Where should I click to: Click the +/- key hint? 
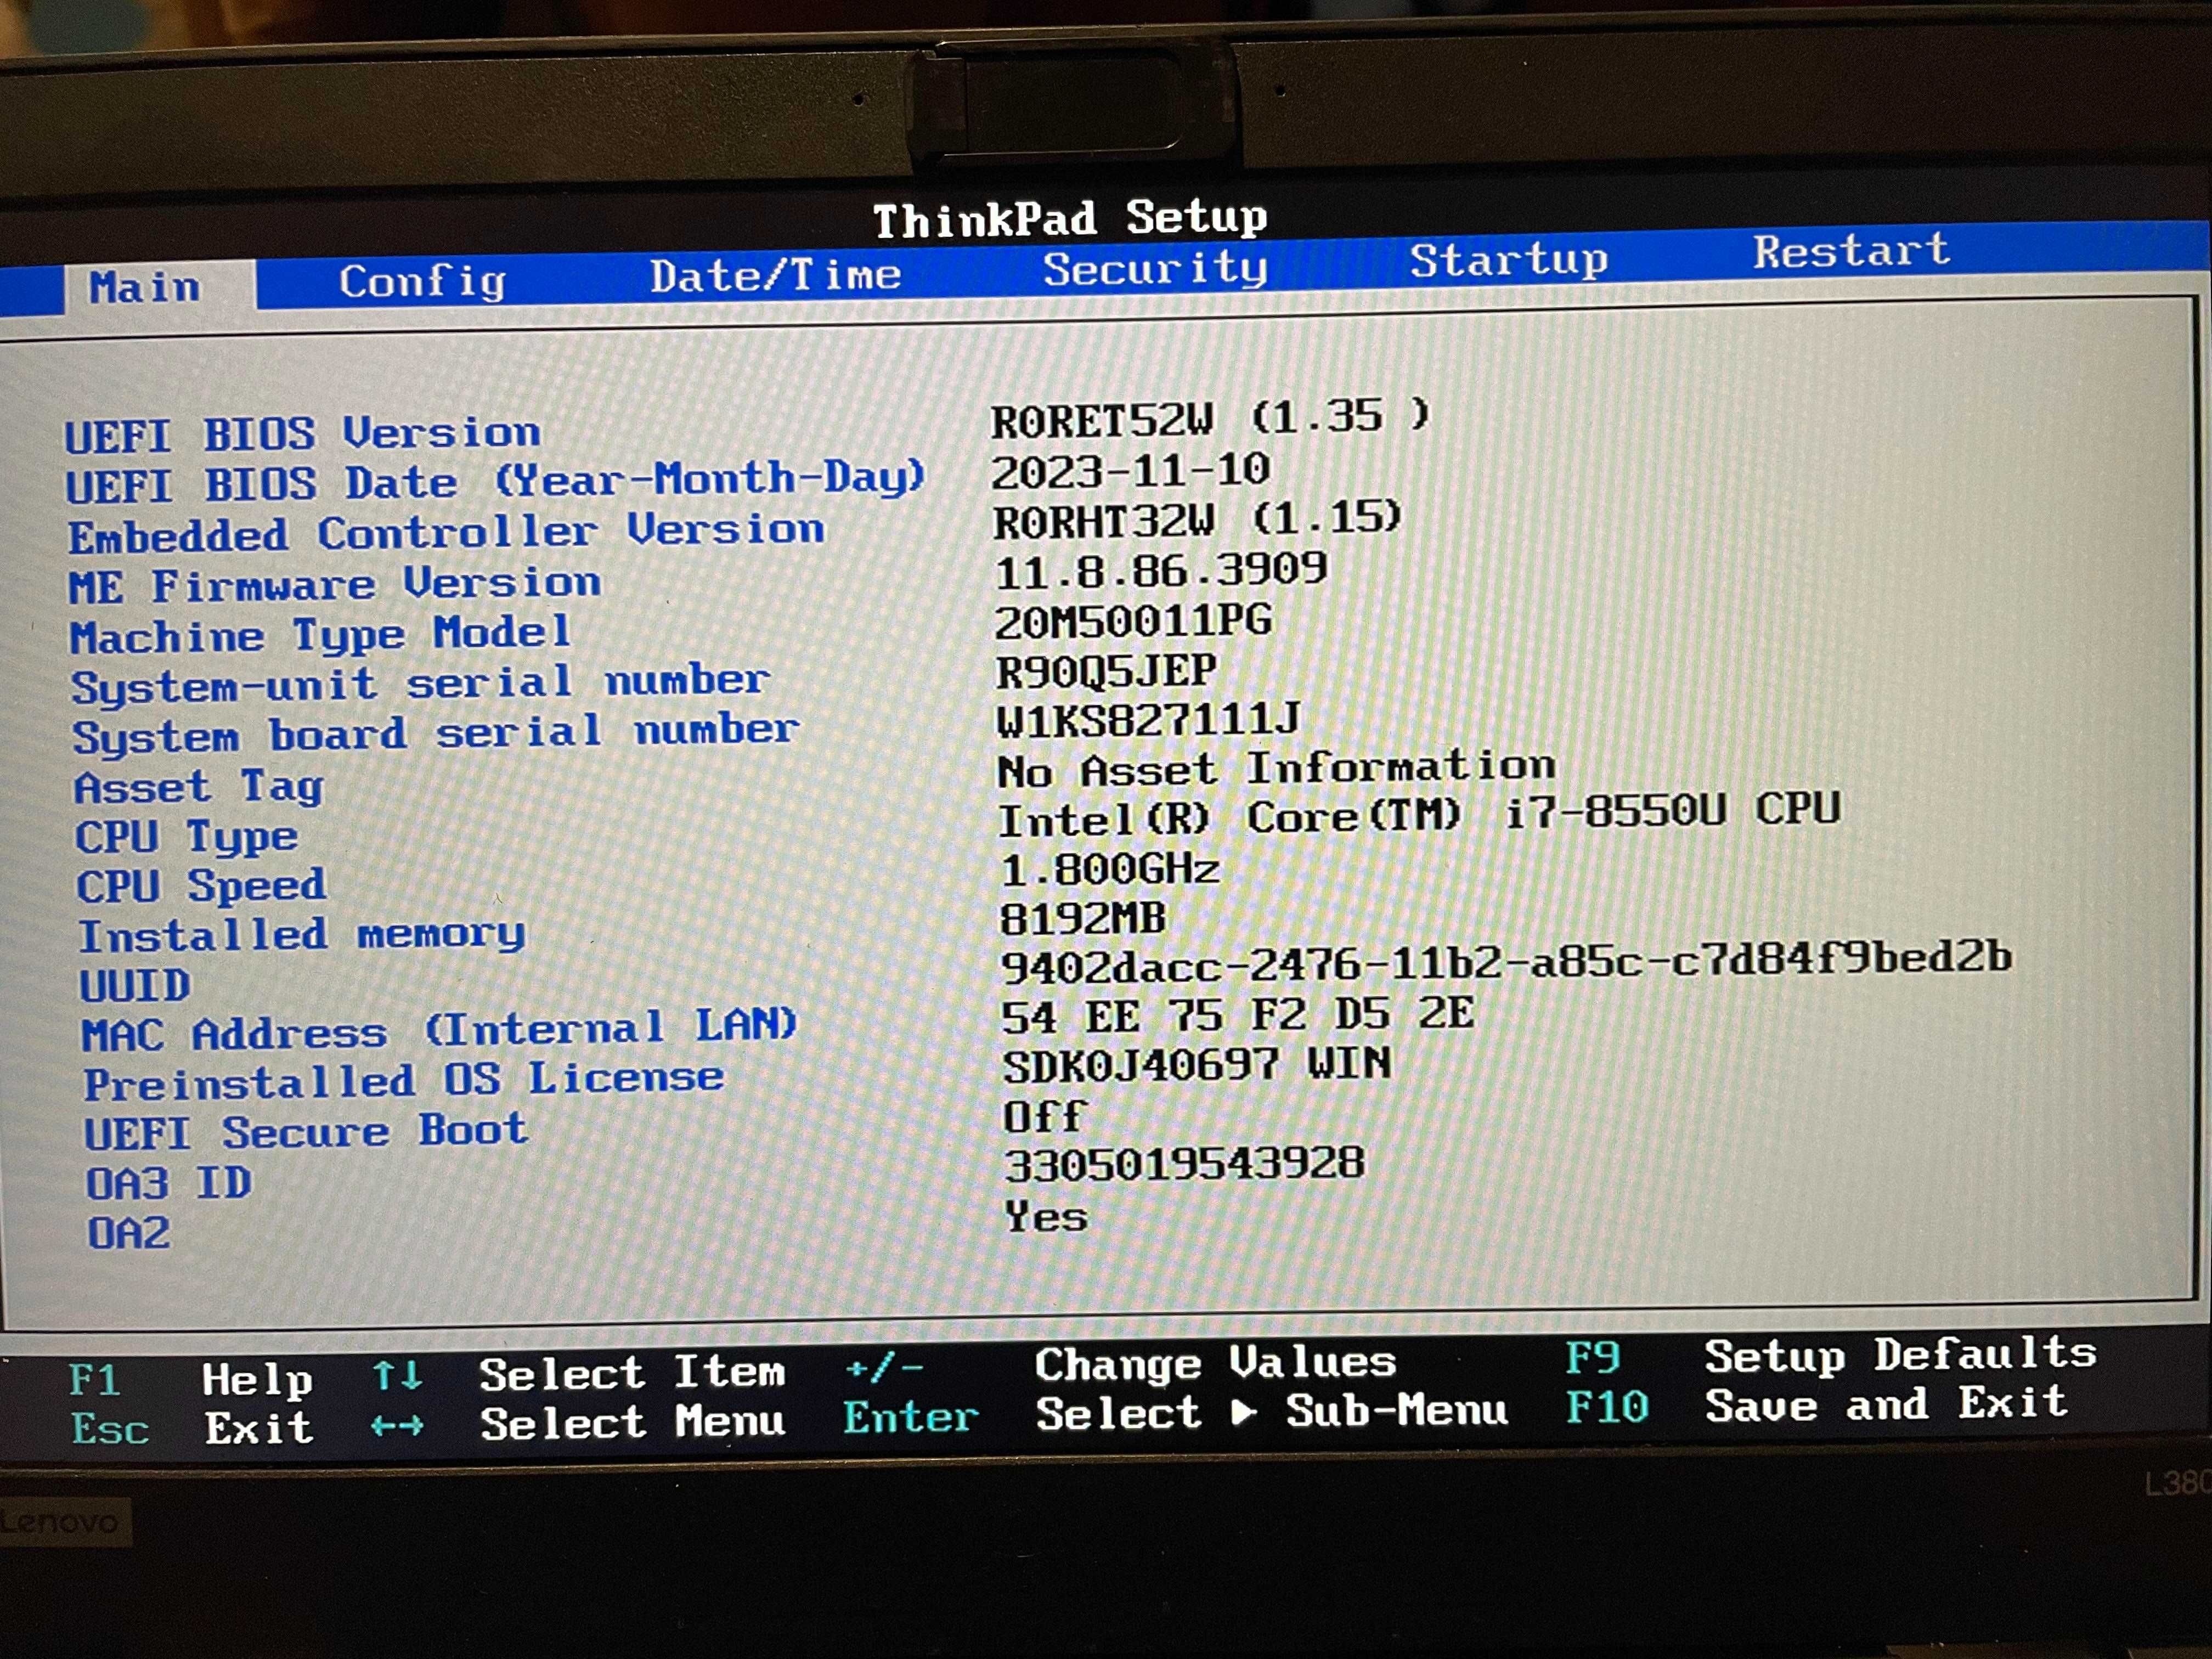pos(884,1367)
